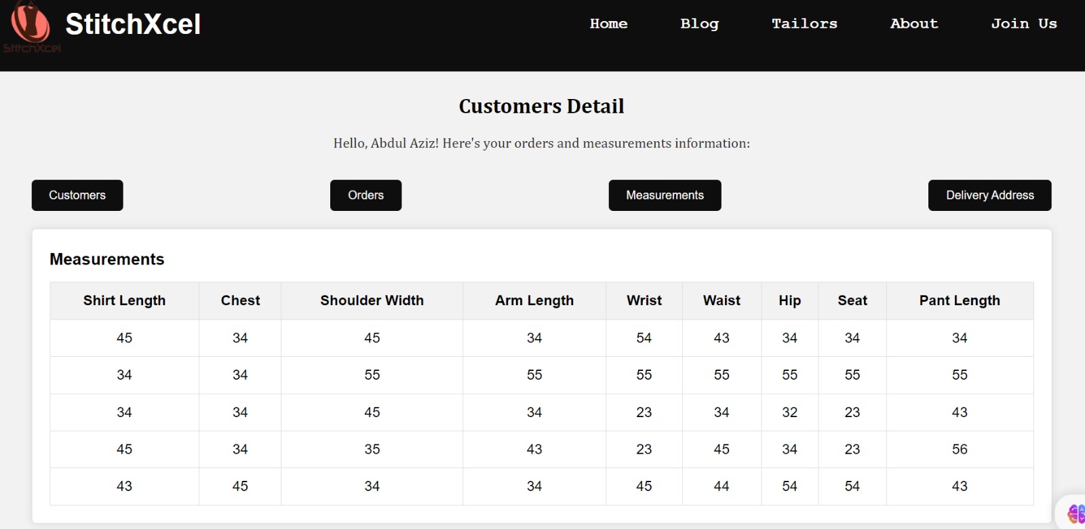This screenshot has width=1085, height=529.
Task: Select the Pant Length column header
Action: [960, 300]
